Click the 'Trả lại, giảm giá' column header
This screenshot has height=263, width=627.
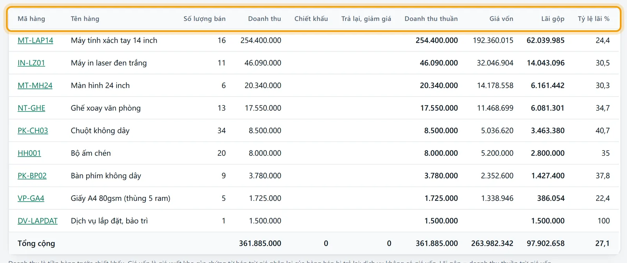366,19
